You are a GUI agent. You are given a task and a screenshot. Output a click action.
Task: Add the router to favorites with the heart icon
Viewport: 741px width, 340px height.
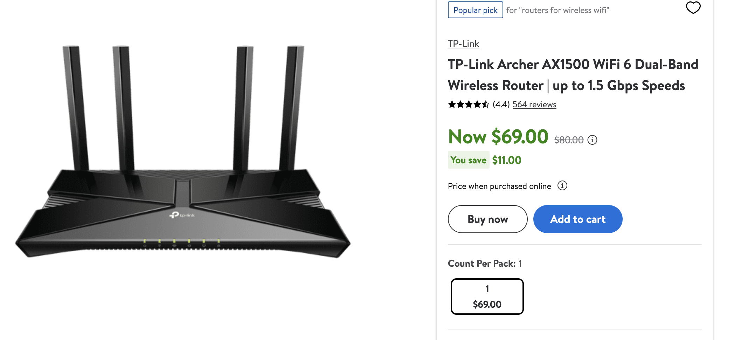pyautogui.click(x=693, y=8)
